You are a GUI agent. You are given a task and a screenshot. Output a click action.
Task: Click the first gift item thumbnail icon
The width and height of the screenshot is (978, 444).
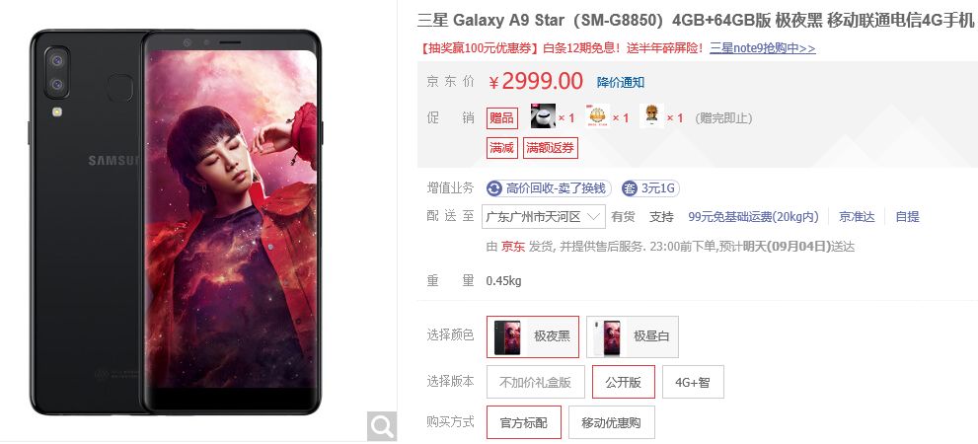543,116
